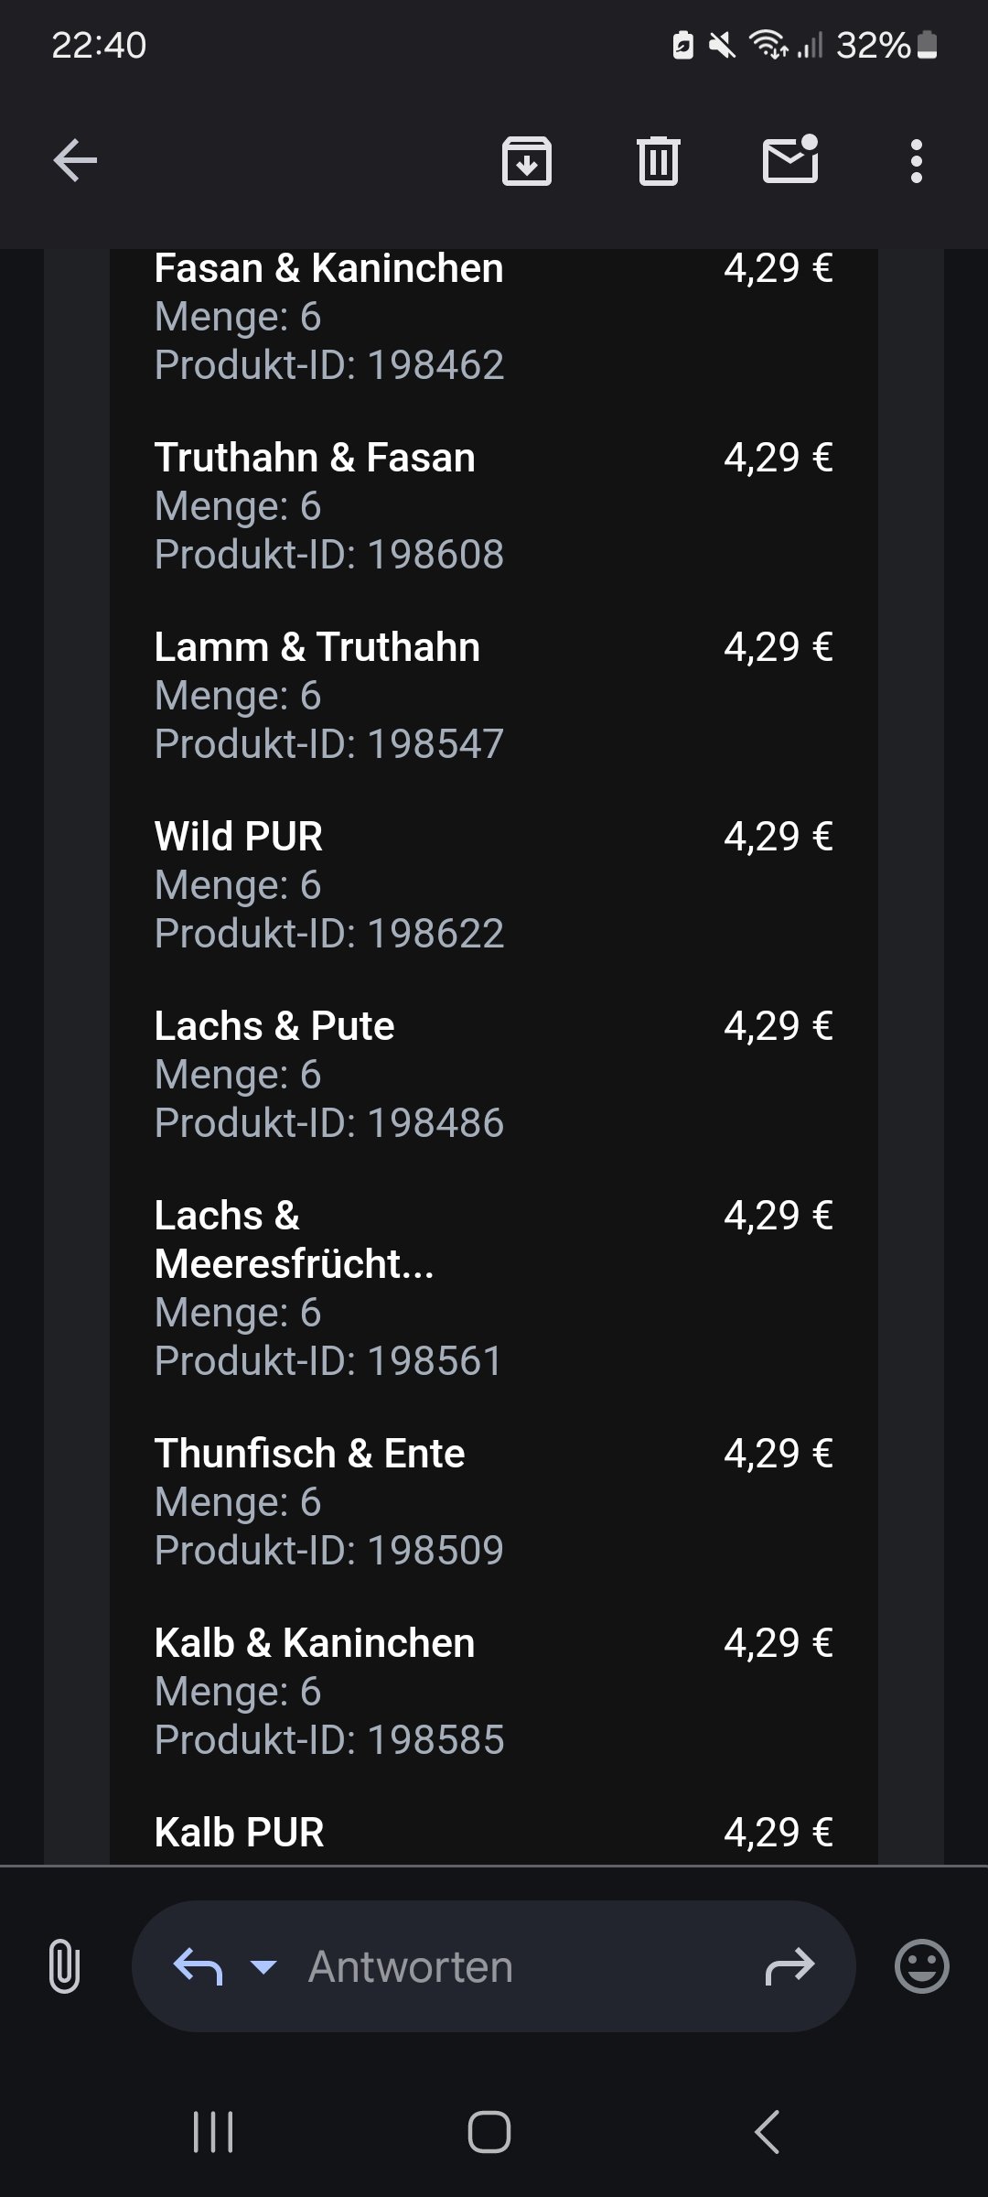This screenshot has height=2197, width=988.
Task: Forward the email with the right arrow
Action: 789,1965
